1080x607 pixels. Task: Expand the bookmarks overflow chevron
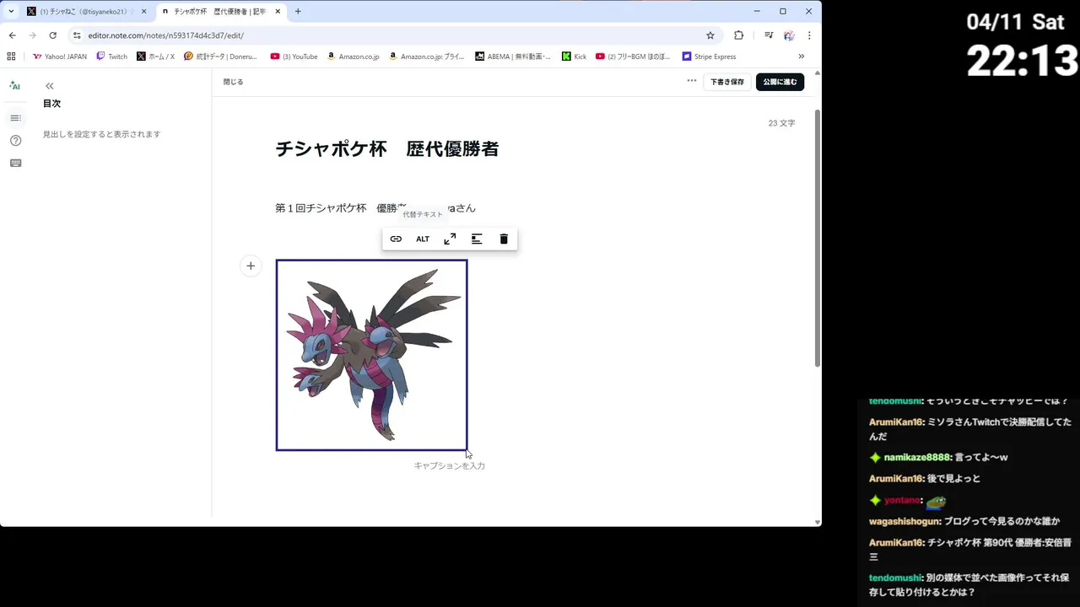801,56
